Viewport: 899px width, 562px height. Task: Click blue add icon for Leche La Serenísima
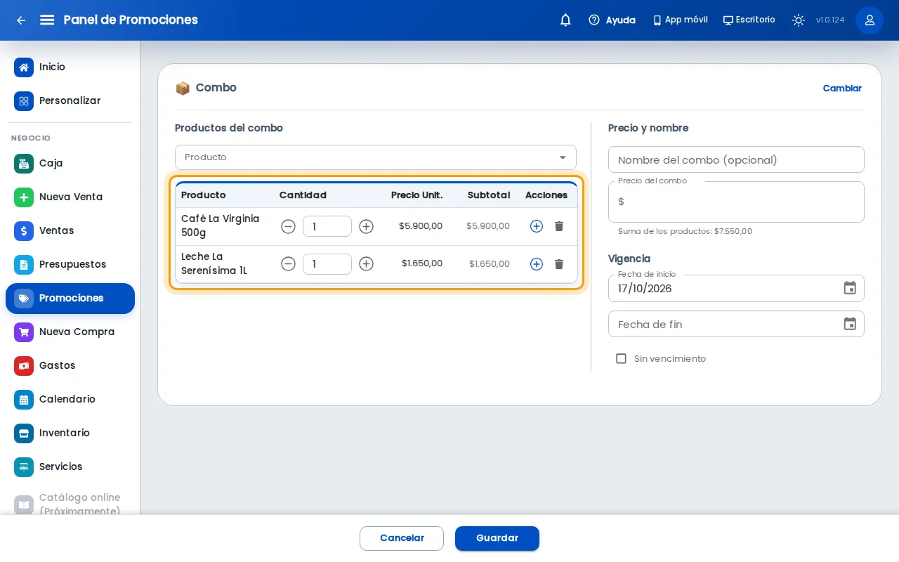(x=537, y=264)
